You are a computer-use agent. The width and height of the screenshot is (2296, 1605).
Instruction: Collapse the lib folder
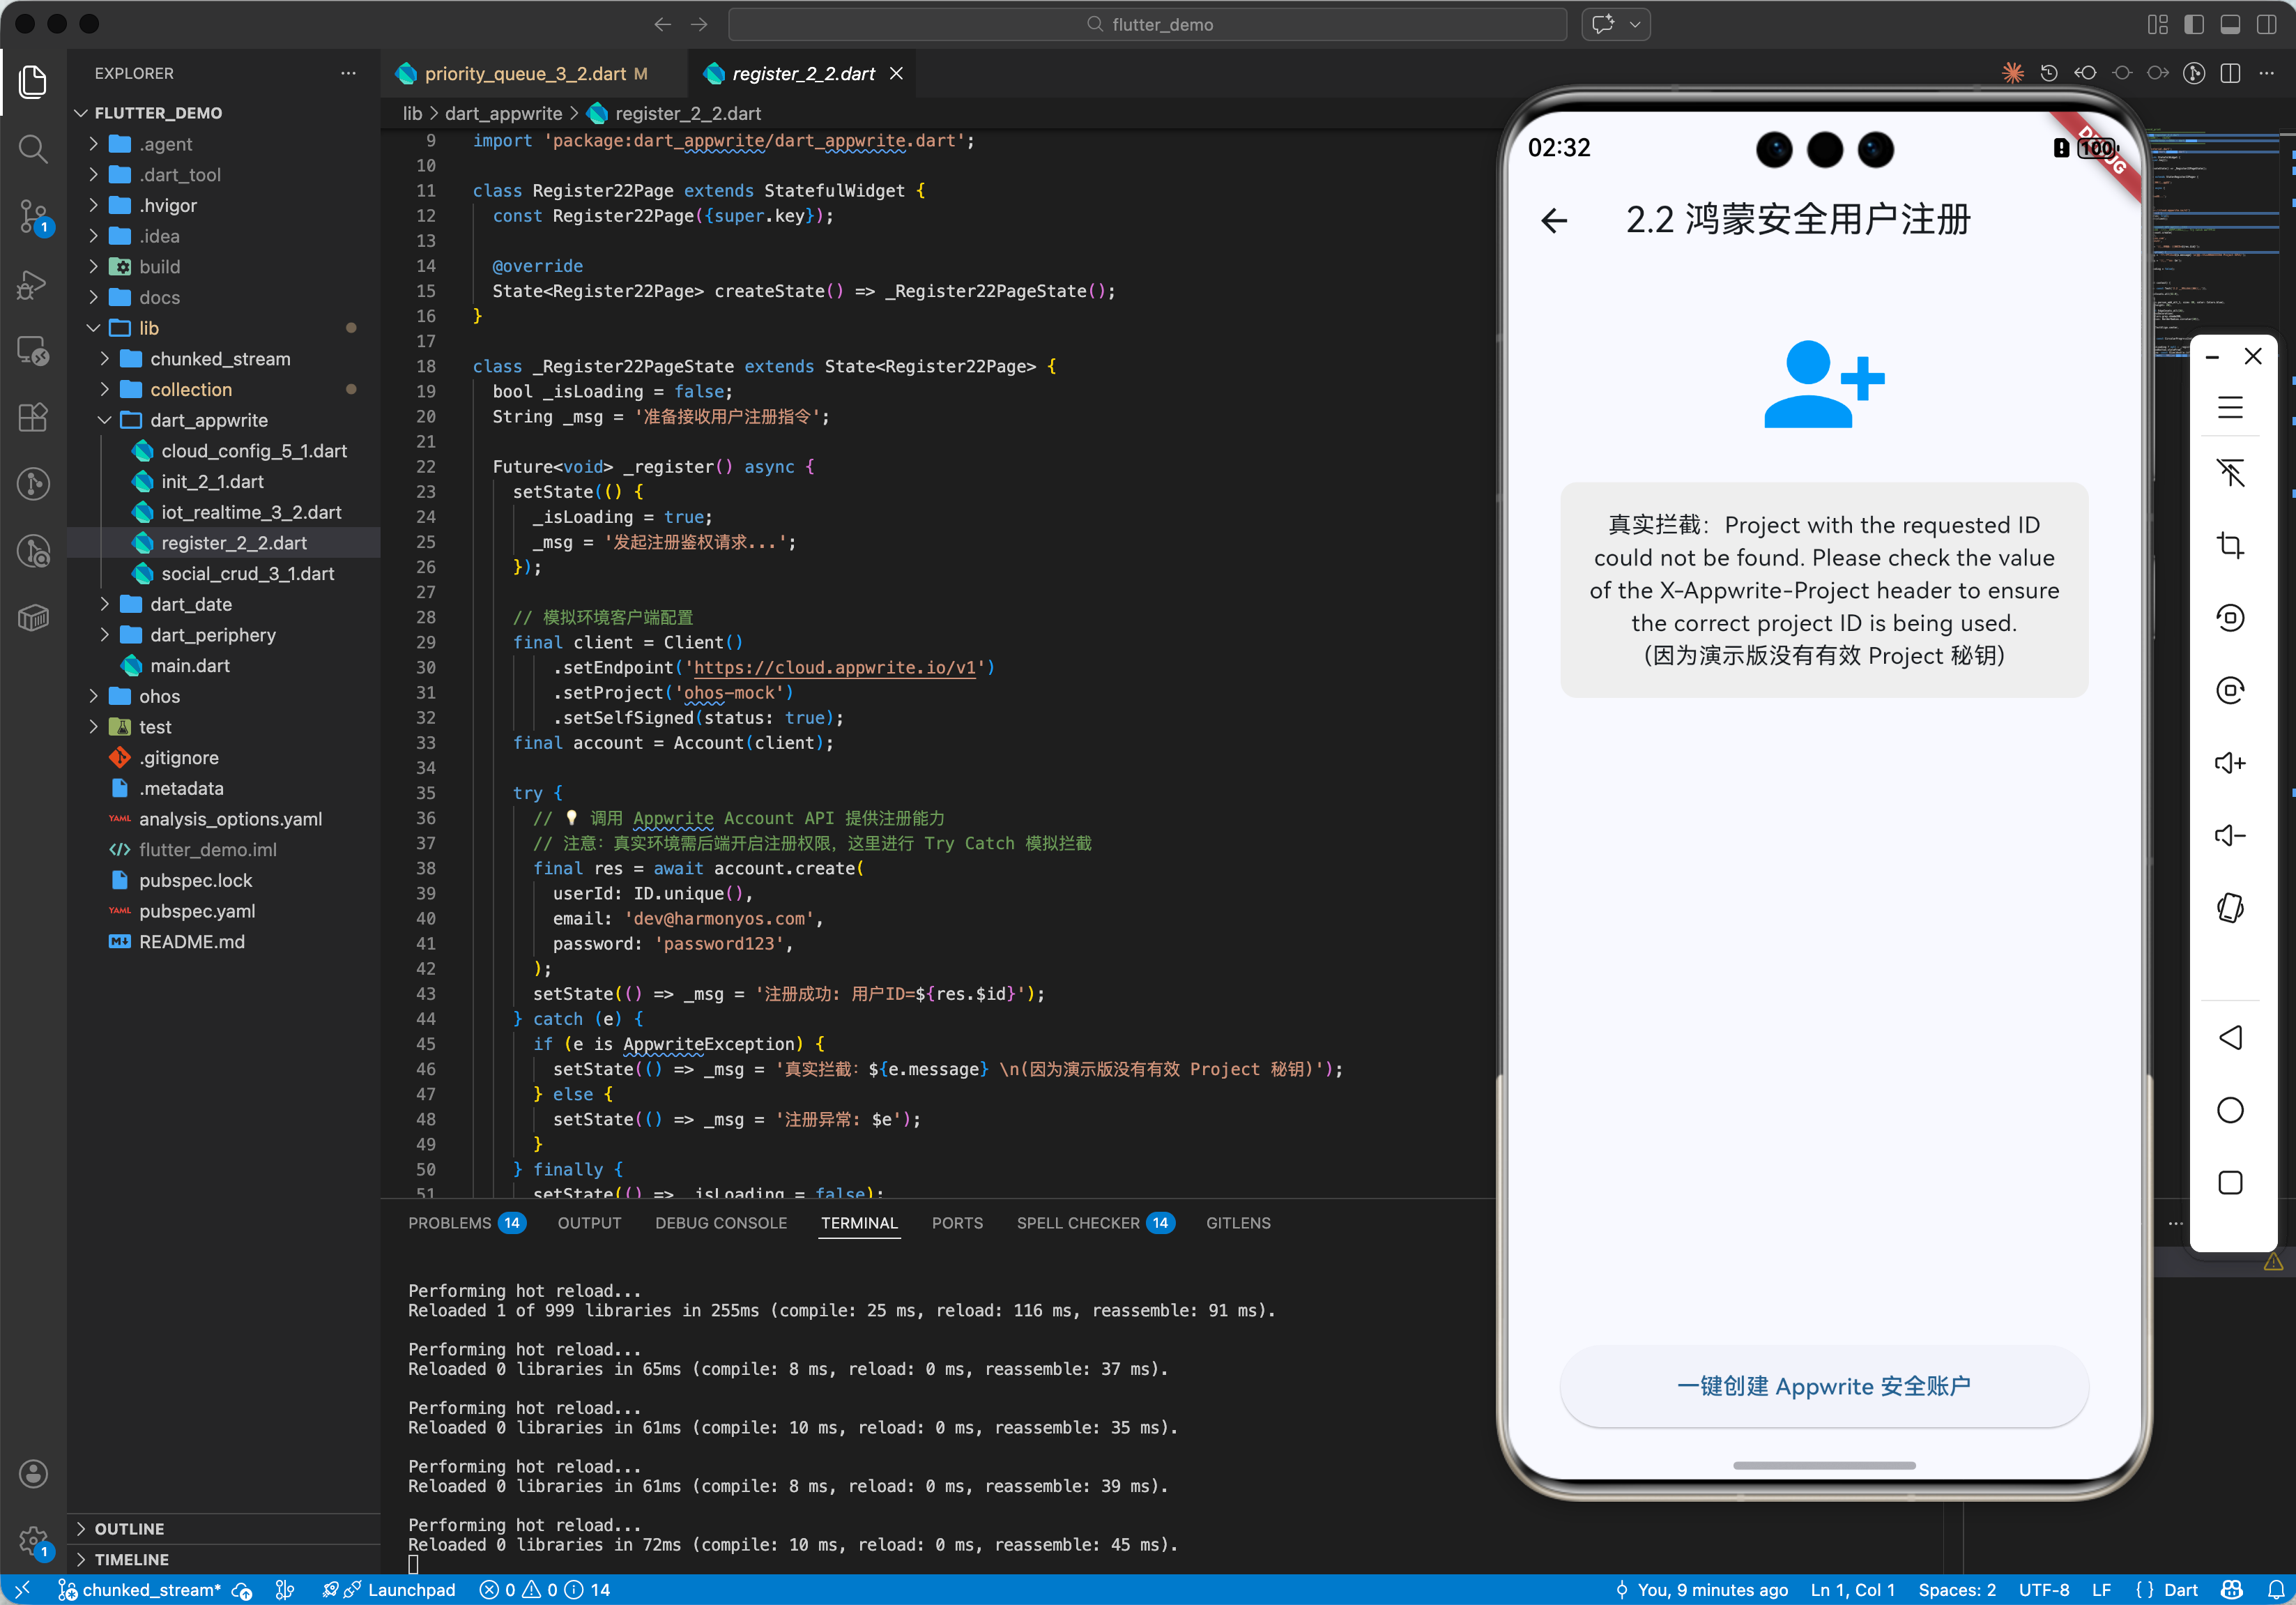tap(148, 328)
